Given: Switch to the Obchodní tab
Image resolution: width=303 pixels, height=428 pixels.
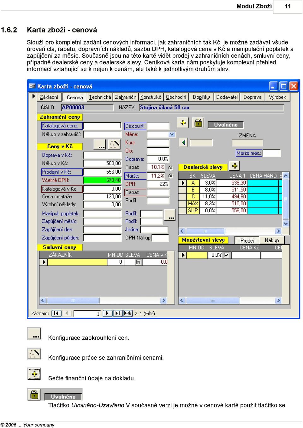Looking at the screenshot, I should point(176,97).
